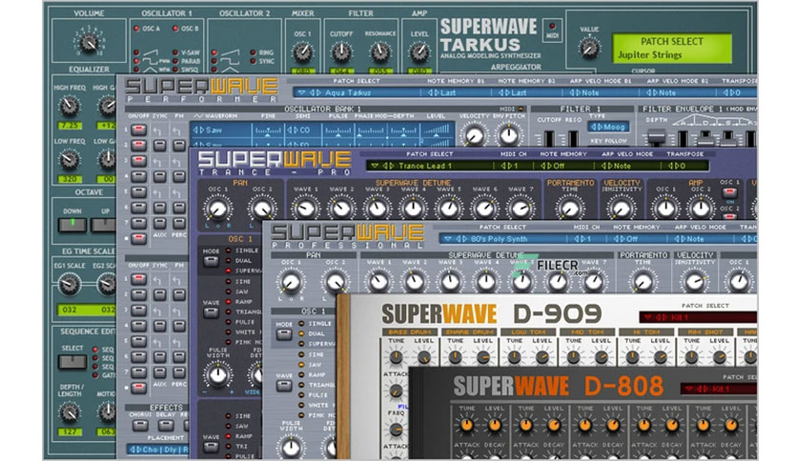
Task: Click the Tarkus Value knob
Action: (x=588, y=49)
